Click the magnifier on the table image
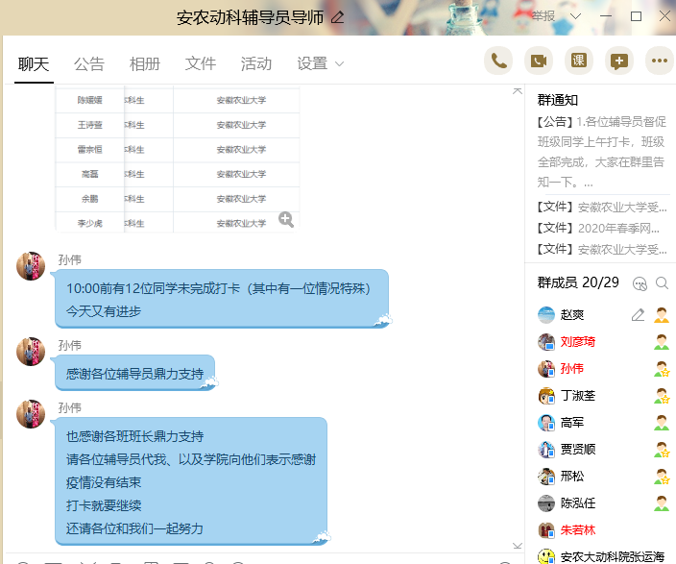This screenshot has width=676, height=564. coord(285,219)
